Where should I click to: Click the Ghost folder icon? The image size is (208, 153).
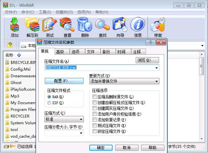coord(7,82)
